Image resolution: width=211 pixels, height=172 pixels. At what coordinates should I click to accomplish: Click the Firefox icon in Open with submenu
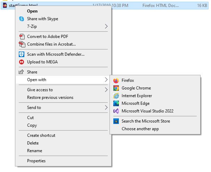[116, 80]
